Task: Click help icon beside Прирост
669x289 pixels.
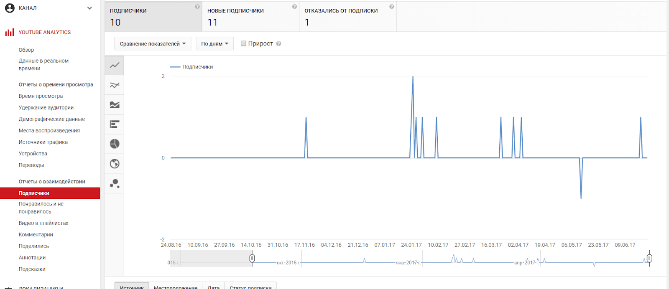Action: (278, 44)
